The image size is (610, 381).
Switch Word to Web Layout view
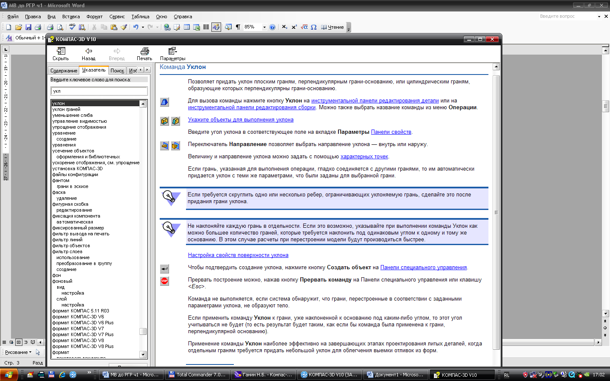pyautogui.click(x=11, y=342)
